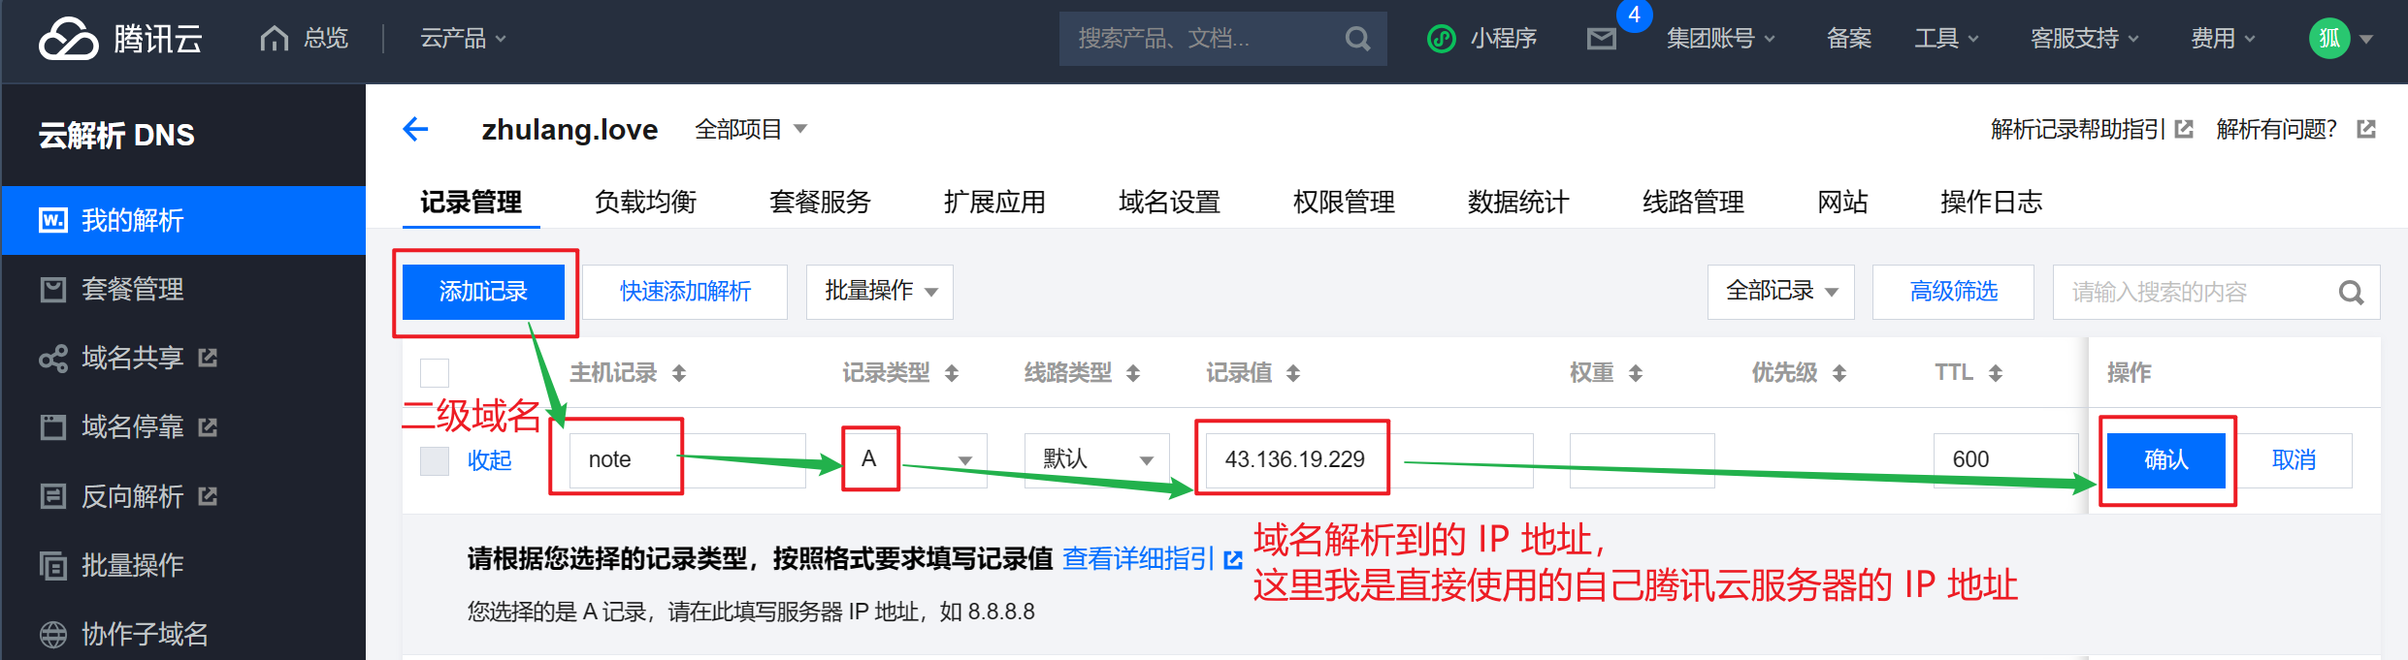Open the 批量操作 dropdown button
2408x660 pixels.
click(880, 292)
